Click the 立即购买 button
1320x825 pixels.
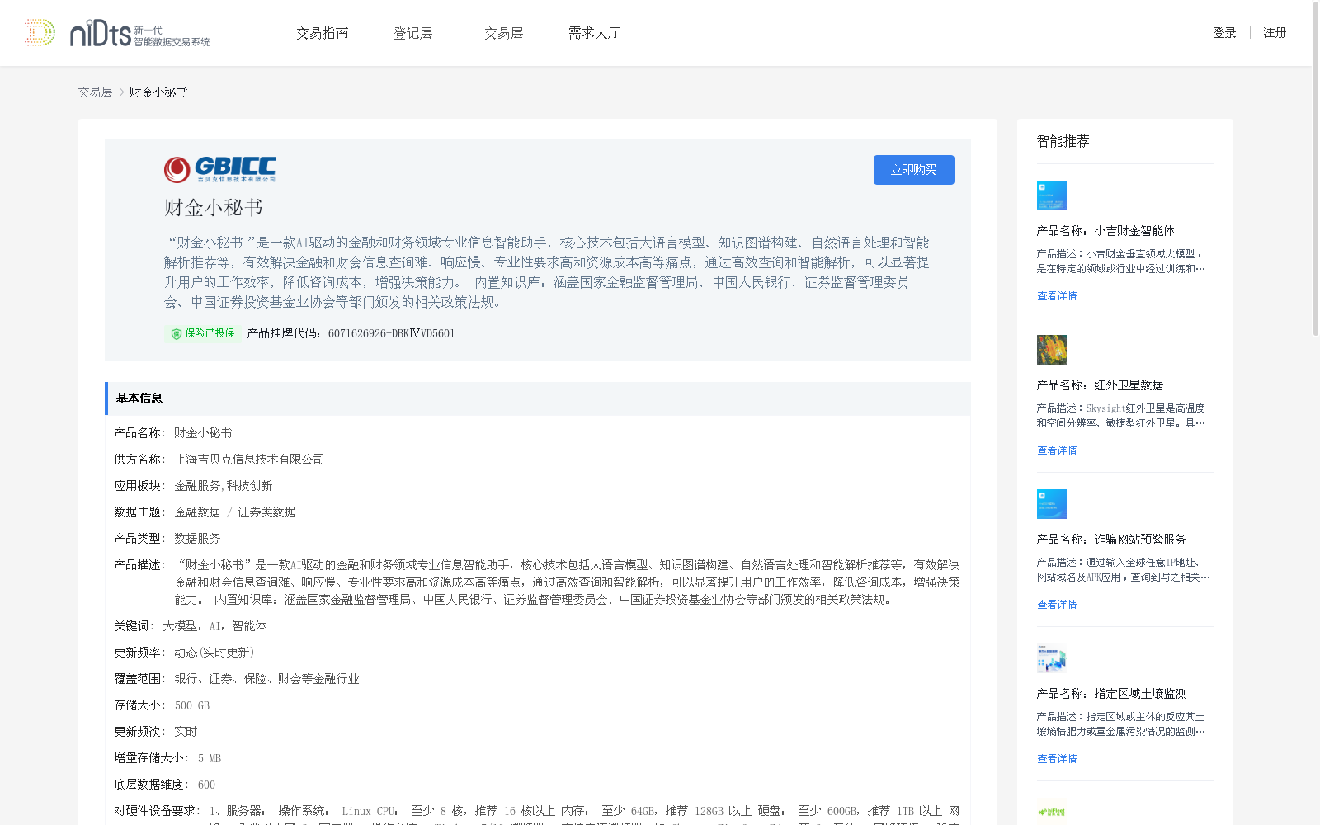tap(914, 170)
